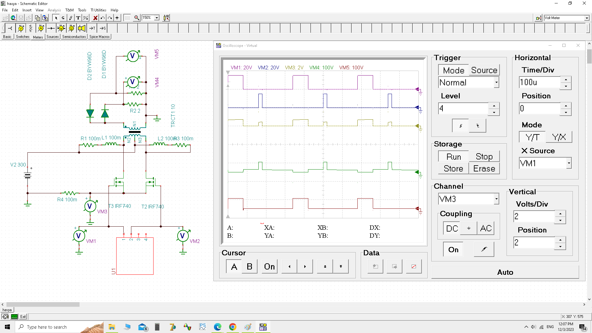Screen dimensions: 592x333
Task: Click the globe web examples icon
Action: (13, 18)
